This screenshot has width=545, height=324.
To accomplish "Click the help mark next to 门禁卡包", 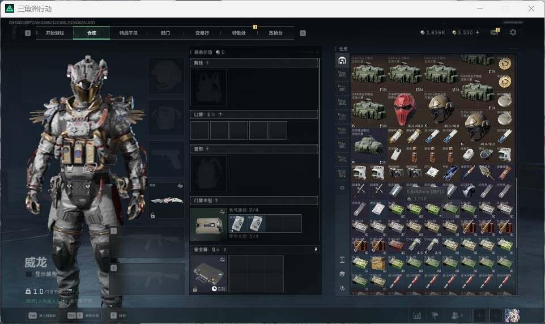I will coord(216,201).
